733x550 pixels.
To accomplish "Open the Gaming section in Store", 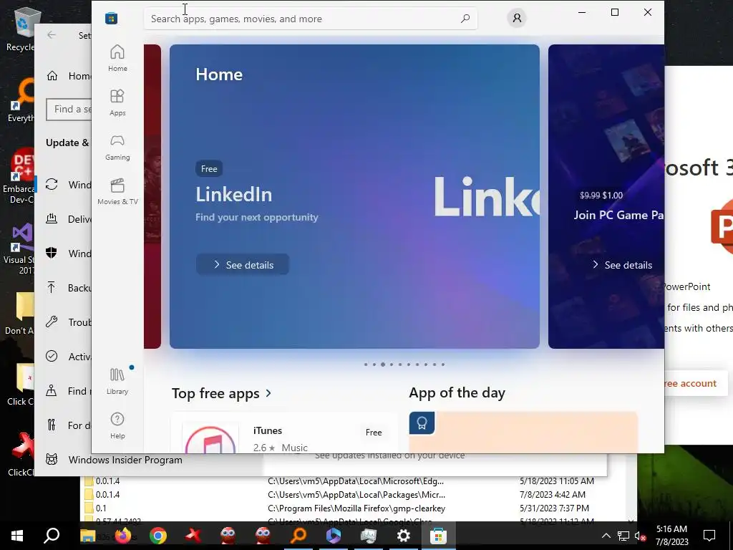I will 117,148.
